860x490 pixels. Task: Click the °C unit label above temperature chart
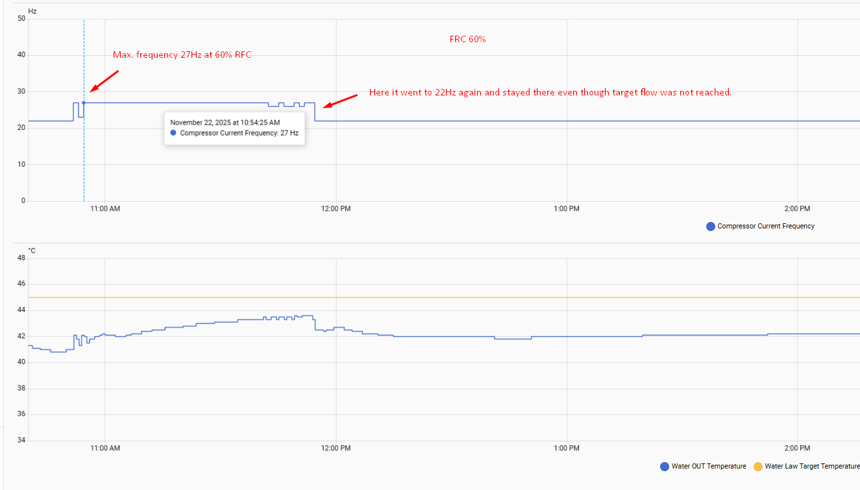point(31,251)
